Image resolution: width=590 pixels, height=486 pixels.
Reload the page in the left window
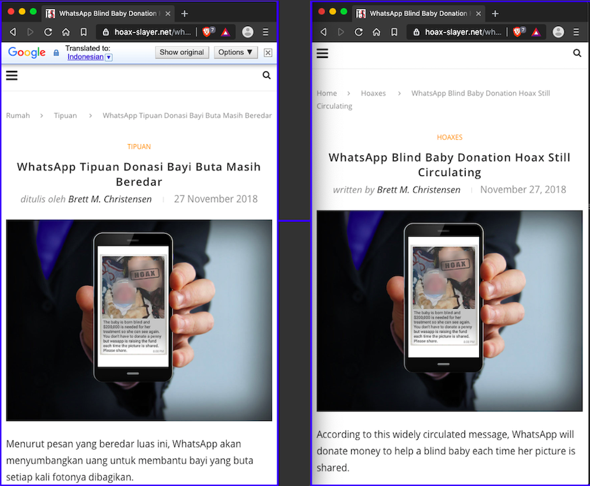tap(48, 32)
